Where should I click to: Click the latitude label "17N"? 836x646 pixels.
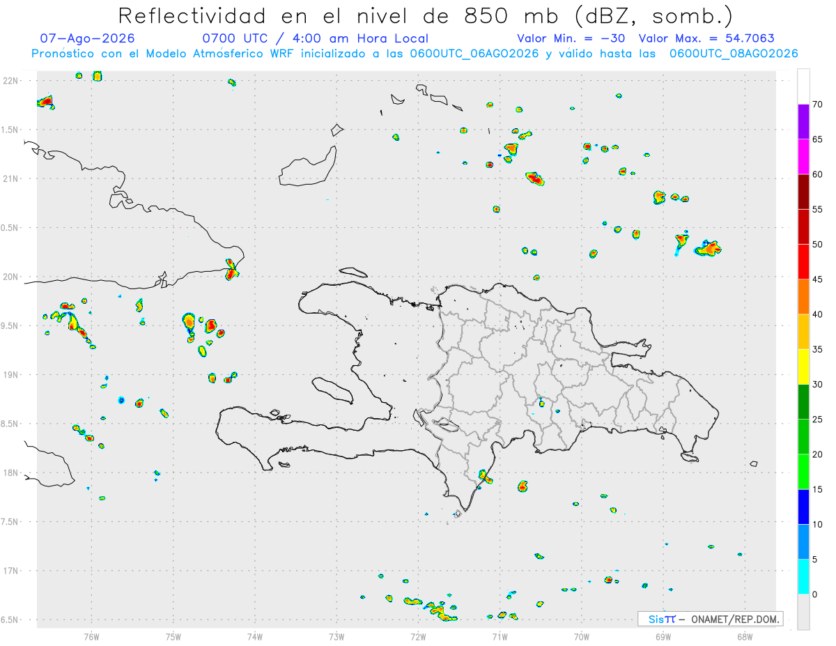coord(10,571)
